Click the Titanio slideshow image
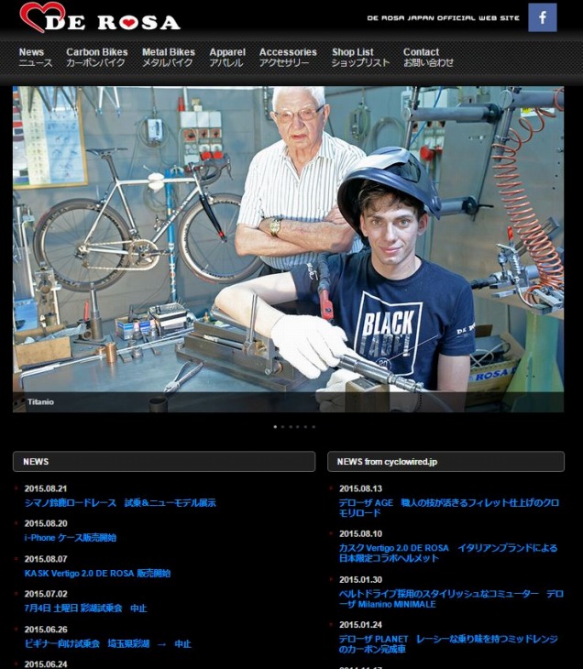This screenshot has width=583, height=669. (x=288, y=249)
